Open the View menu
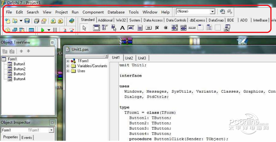Viewport: 276px width, 142px height. tap(47, 12)
